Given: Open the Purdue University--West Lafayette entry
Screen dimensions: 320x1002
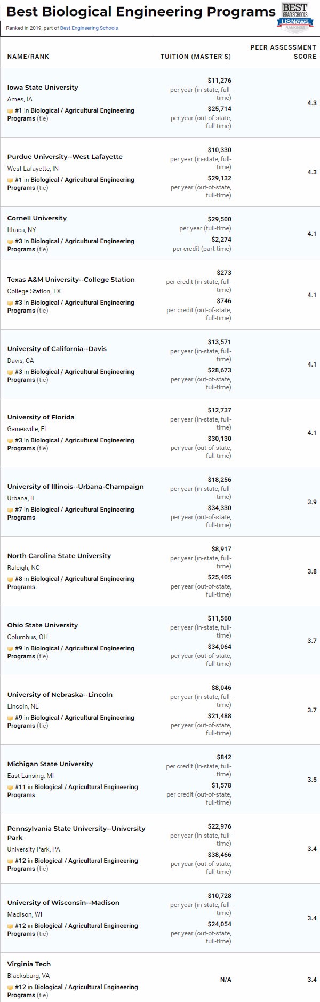Looking at the screenshot, I should (x=65, y=157).
